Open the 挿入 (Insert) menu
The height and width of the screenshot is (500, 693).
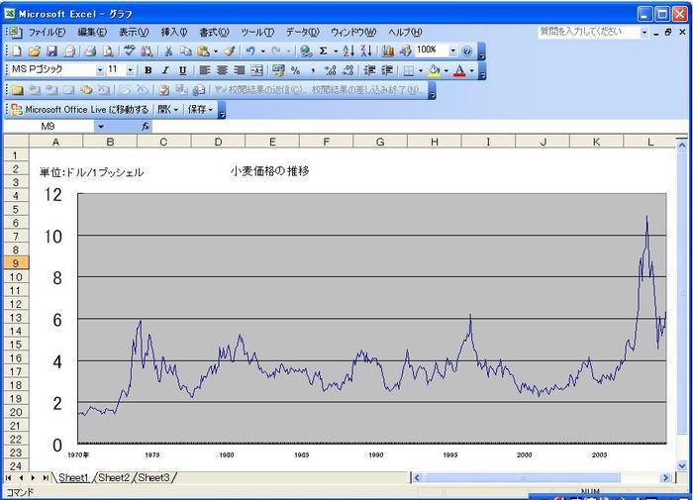coord(173,32)
